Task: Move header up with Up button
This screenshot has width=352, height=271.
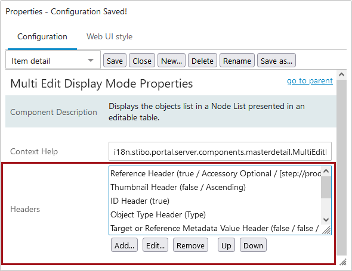Action: [x=226, y=245]
